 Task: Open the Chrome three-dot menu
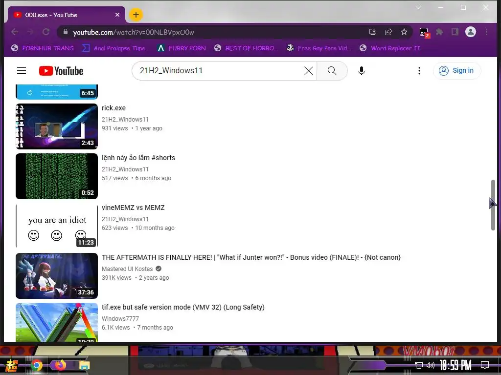[x=486, y=32]
